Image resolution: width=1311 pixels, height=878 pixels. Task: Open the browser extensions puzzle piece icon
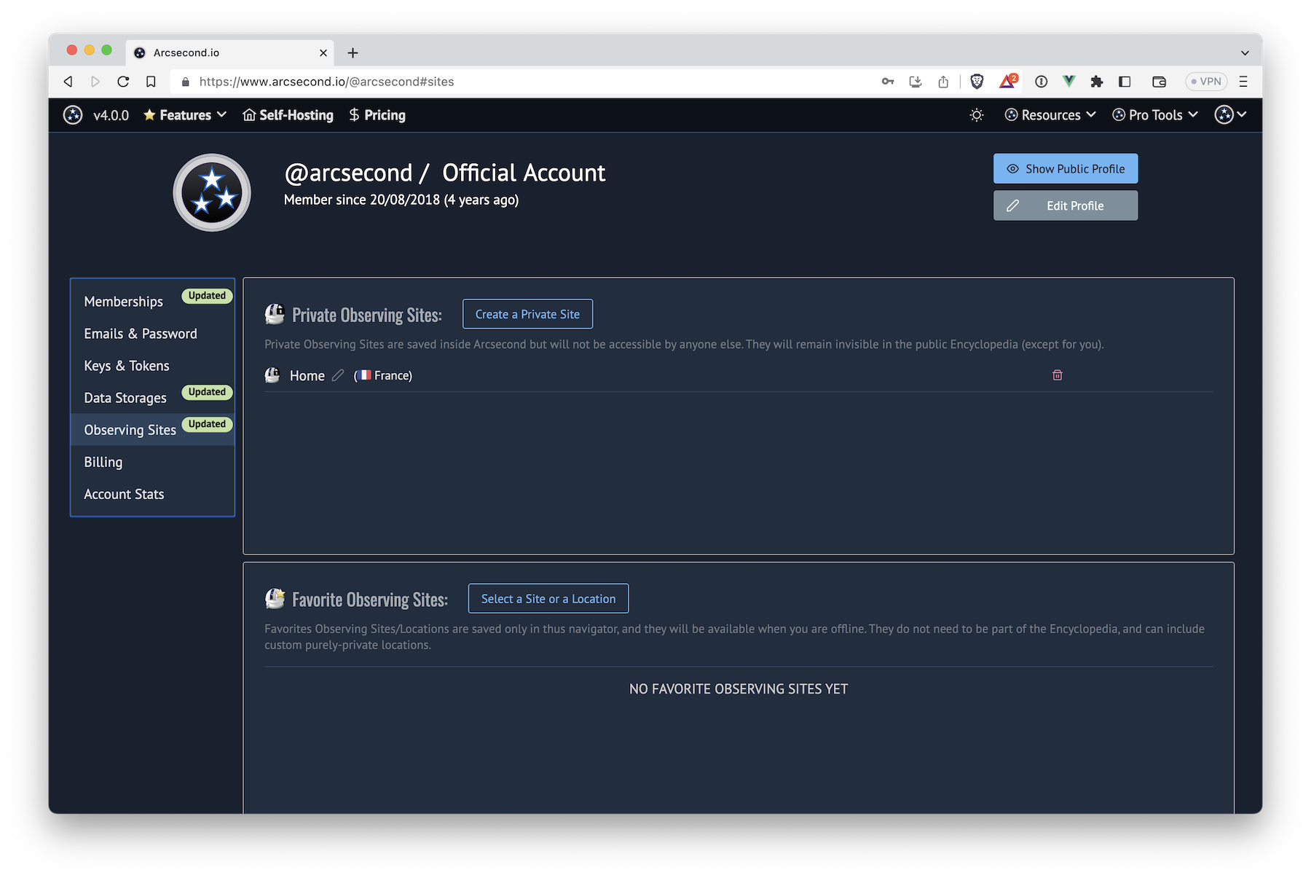[x=1096, y=81]
